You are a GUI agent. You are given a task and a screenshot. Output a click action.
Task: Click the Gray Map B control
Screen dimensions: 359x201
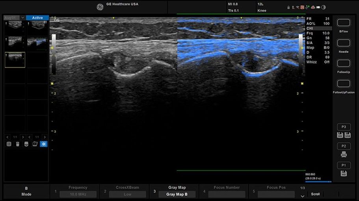pos(177,194)
